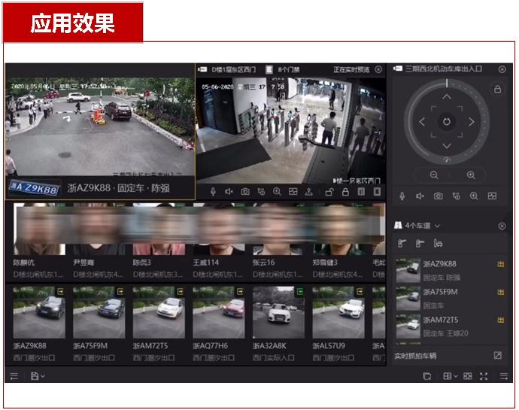Select 浙A75F9M entry in the vehicle list
This screenshot has width=519, height=410.
point(440,292)
